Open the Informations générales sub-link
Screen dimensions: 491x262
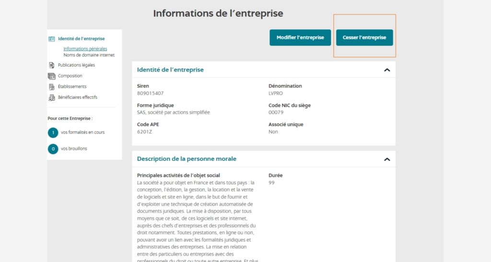point(85,48)
